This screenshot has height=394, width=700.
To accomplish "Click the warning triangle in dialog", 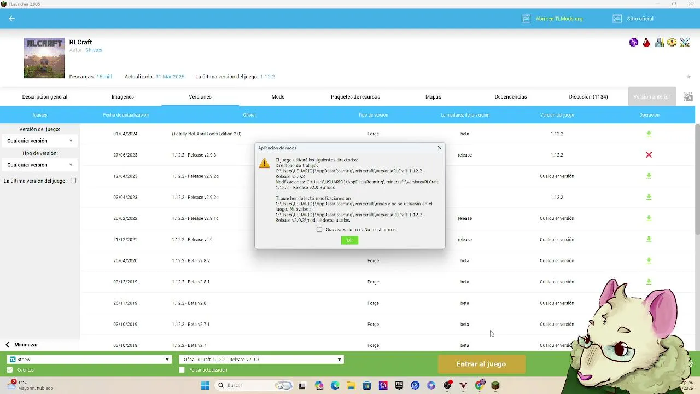I will (264, 163).
